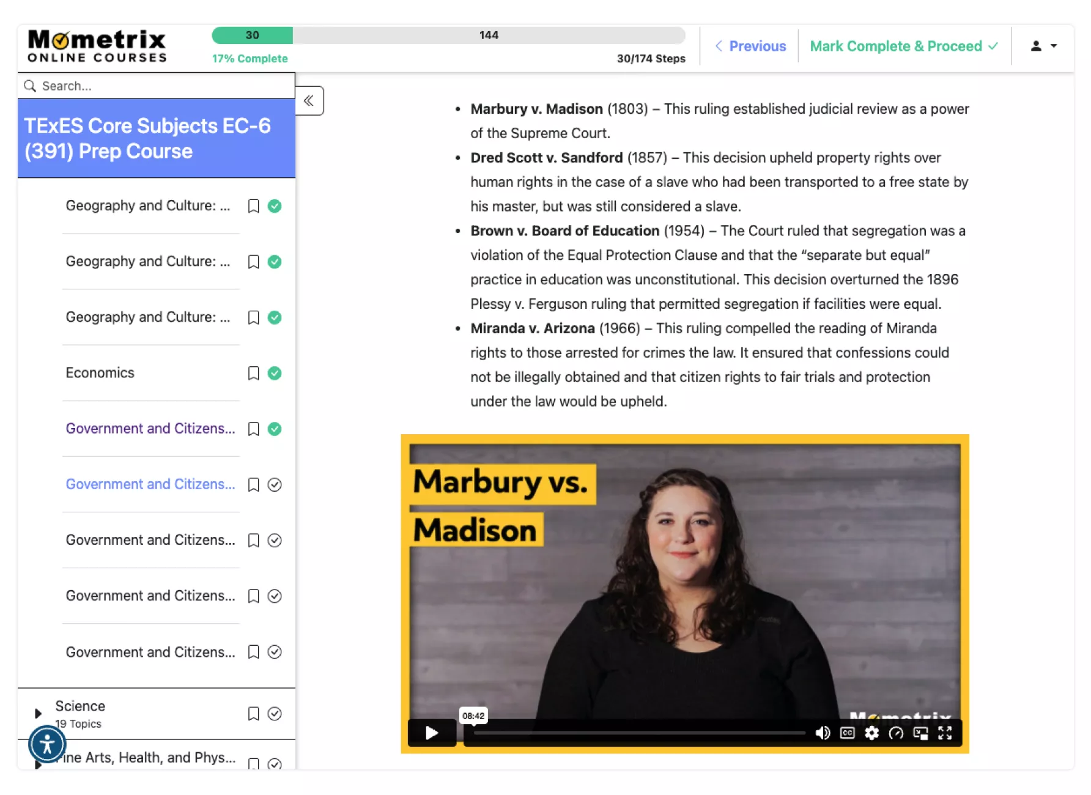Image resolution: width=1091 pixels, height=795 pixels.
Task: Mark the blue Government and Citizens lesson complete
Action: [x=275, y=484]
